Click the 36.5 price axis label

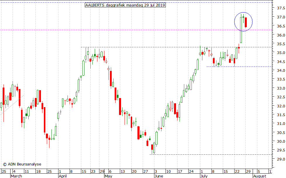pos(281,26)
